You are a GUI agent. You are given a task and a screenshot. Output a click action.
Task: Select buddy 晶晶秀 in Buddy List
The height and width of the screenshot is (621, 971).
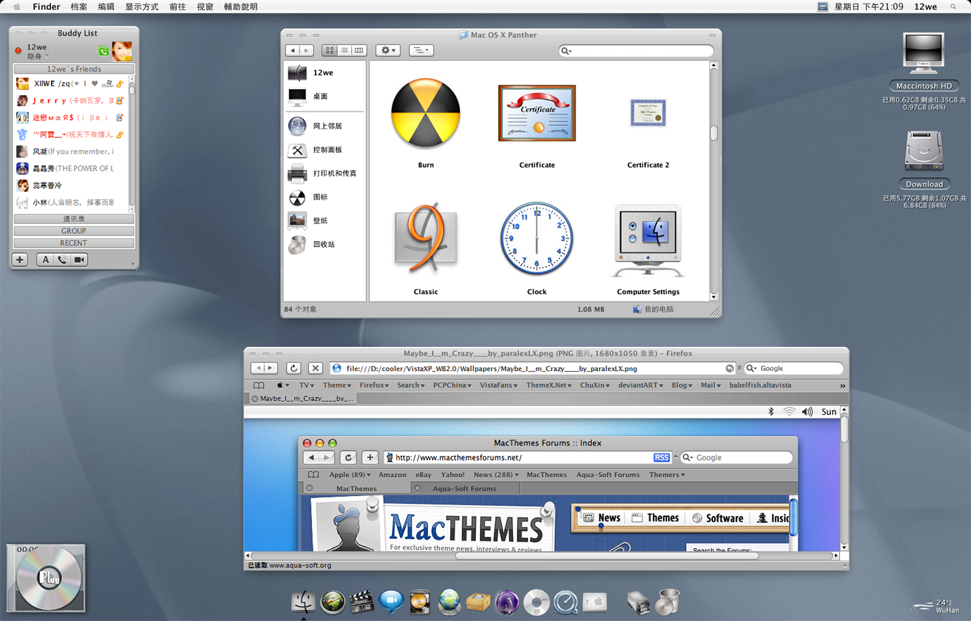tap(72, 169)
